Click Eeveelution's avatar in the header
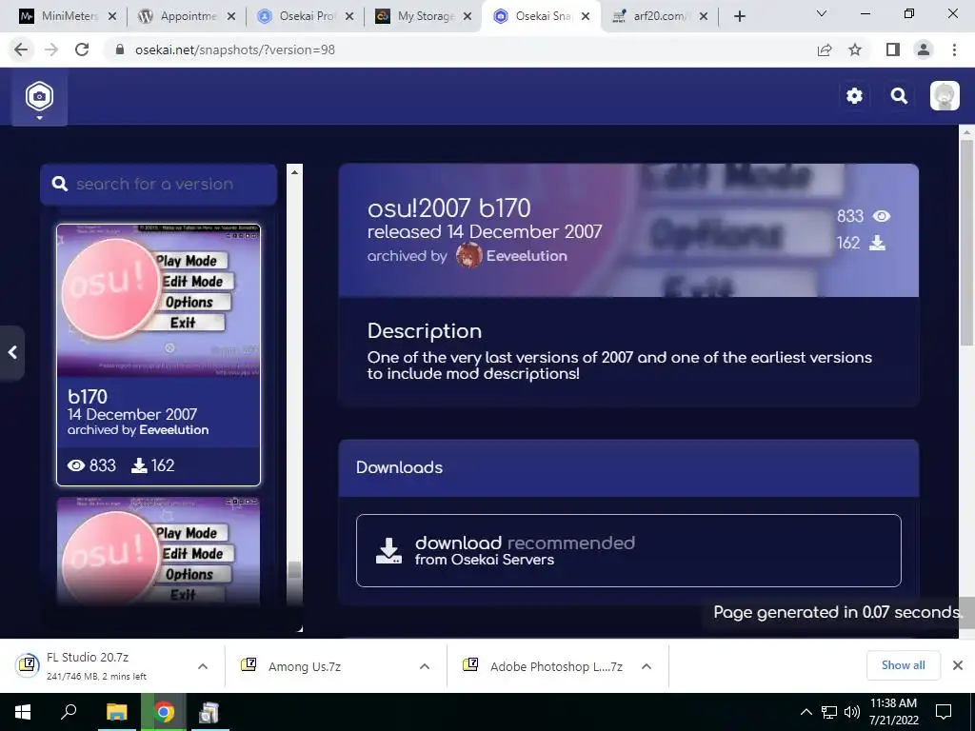This screenshot has height=731, width=975. click(x=468, y=255)
